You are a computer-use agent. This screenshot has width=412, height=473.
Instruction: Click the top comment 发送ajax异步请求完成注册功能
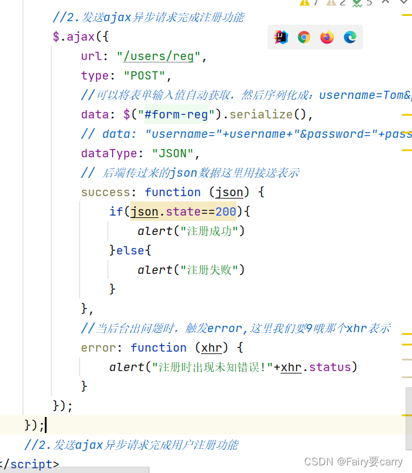tap(148, 17)
